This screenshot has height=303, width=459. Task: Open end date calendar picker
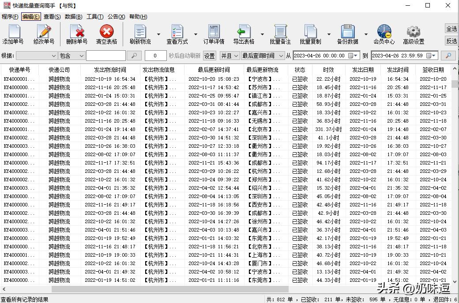pyautogui.click(x=431, y=56)
